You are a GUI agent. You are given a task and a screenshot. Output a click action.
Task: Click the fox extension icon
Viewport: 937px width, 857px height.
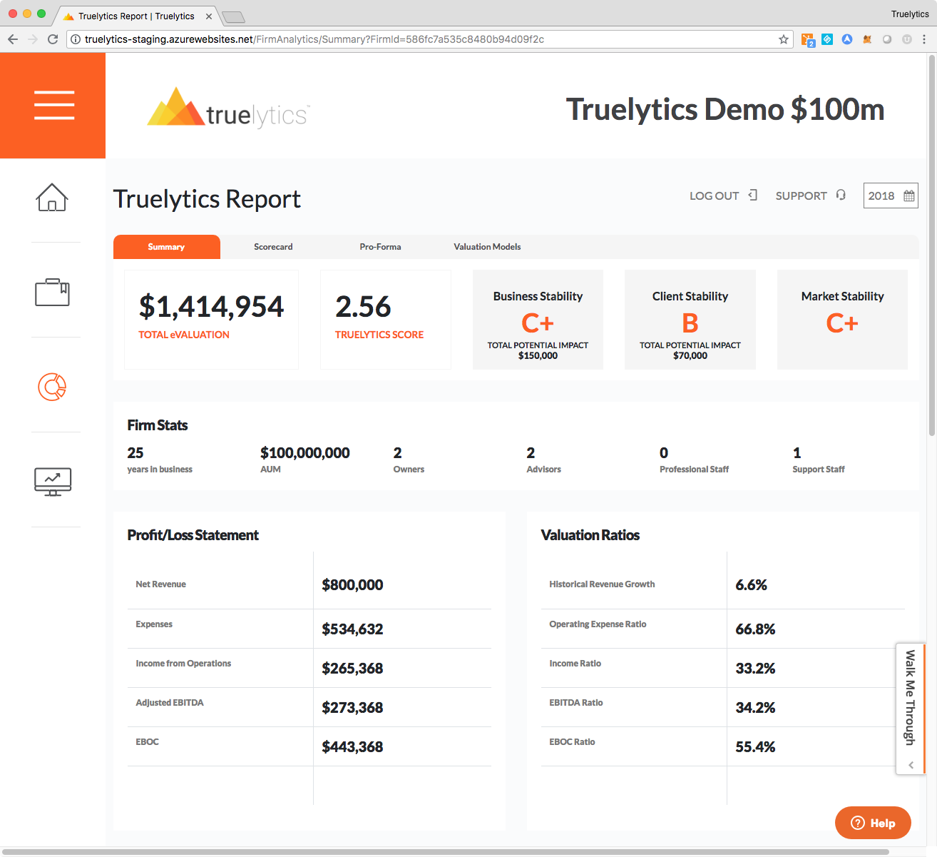[x=867, y=39]
